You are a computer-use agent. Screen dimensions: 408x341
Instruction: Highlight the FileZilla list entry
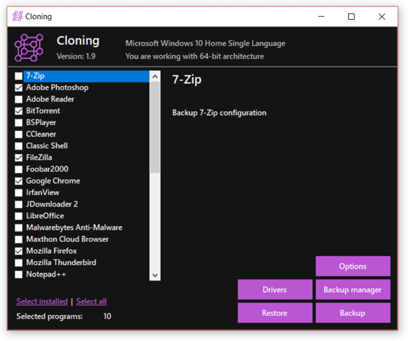39,158
